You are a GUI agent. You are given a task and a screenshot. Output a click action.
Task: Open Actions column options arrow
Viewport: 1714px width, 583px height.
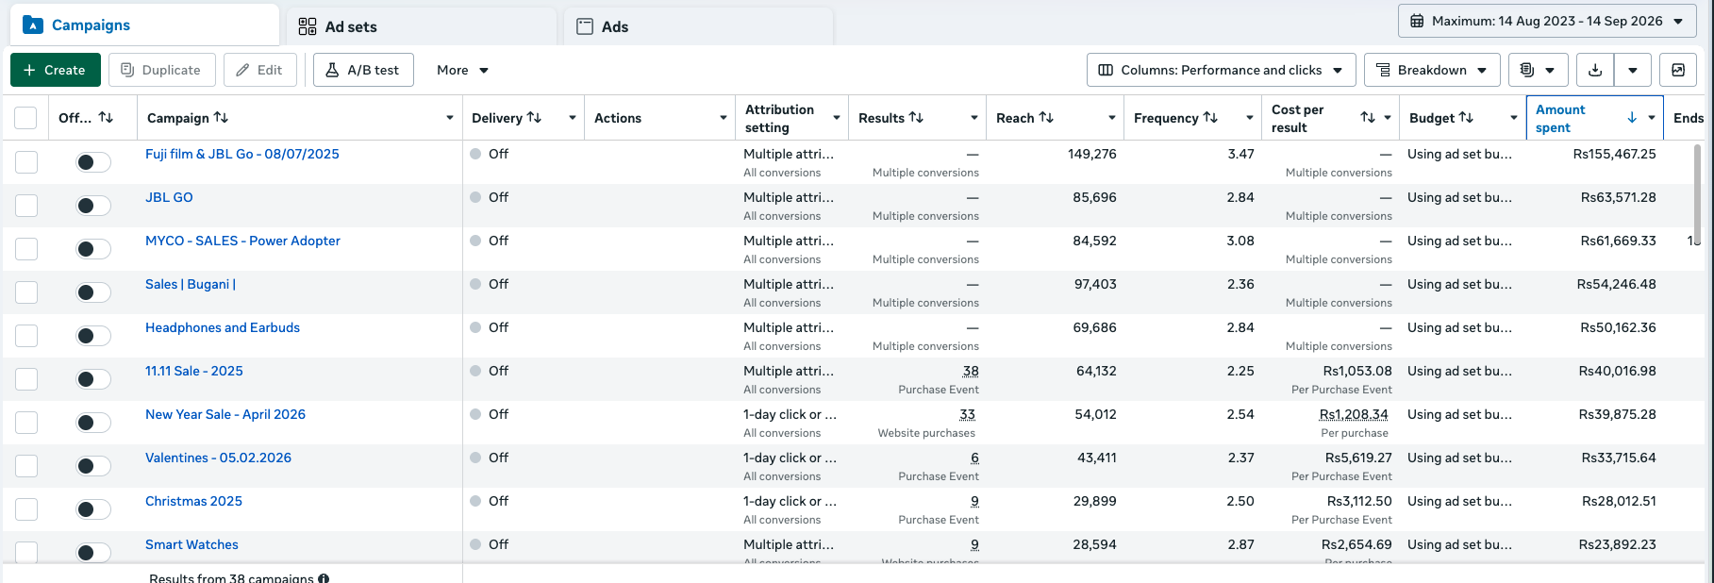tap(723, 118)
